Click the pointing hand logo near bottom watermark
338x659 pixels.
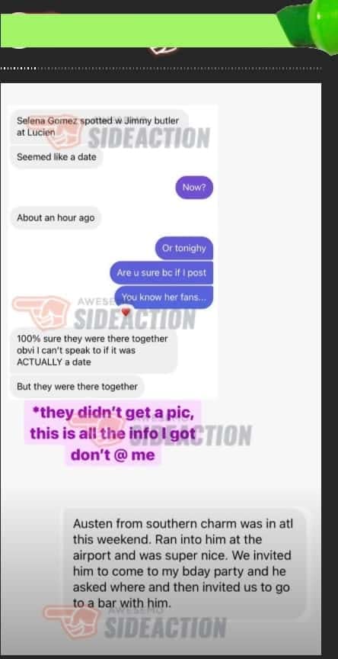coord(72,622)
